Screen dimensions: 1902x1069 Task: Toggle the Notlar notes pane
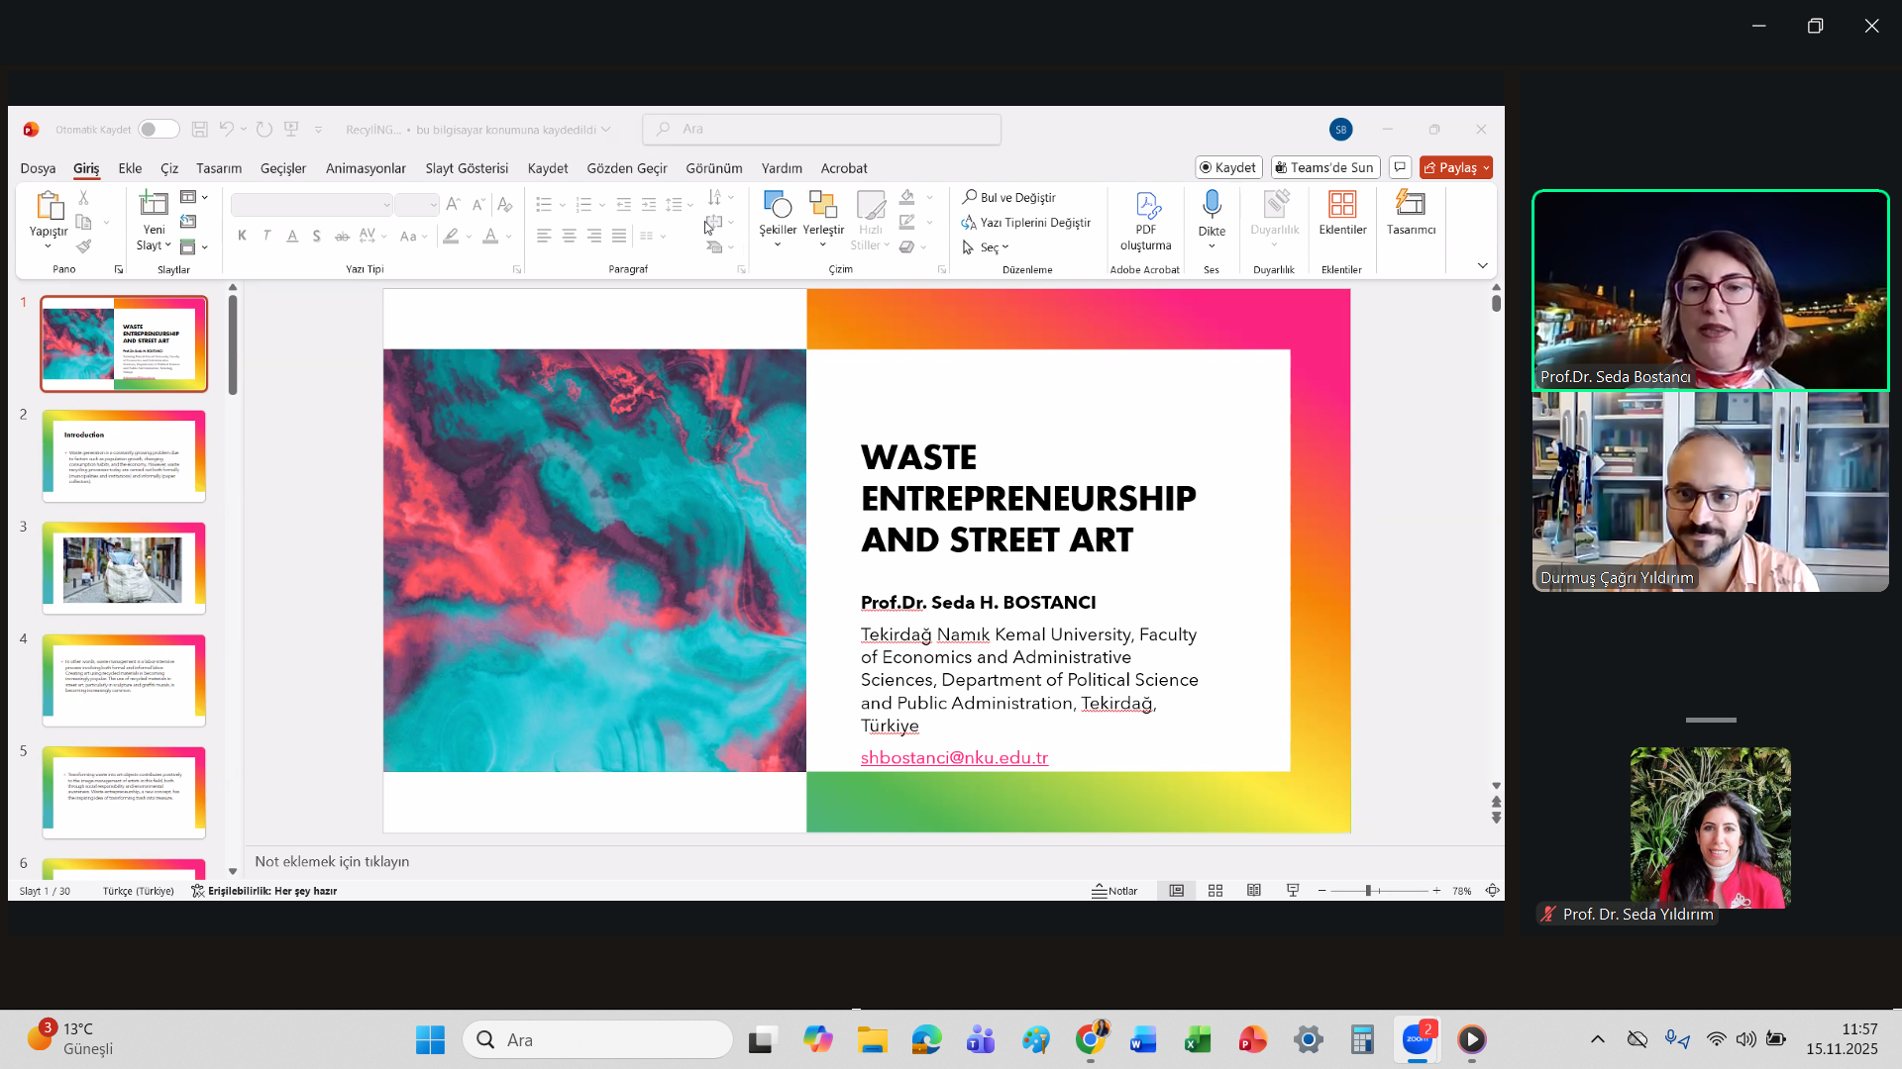click(x=1114, y=891)
